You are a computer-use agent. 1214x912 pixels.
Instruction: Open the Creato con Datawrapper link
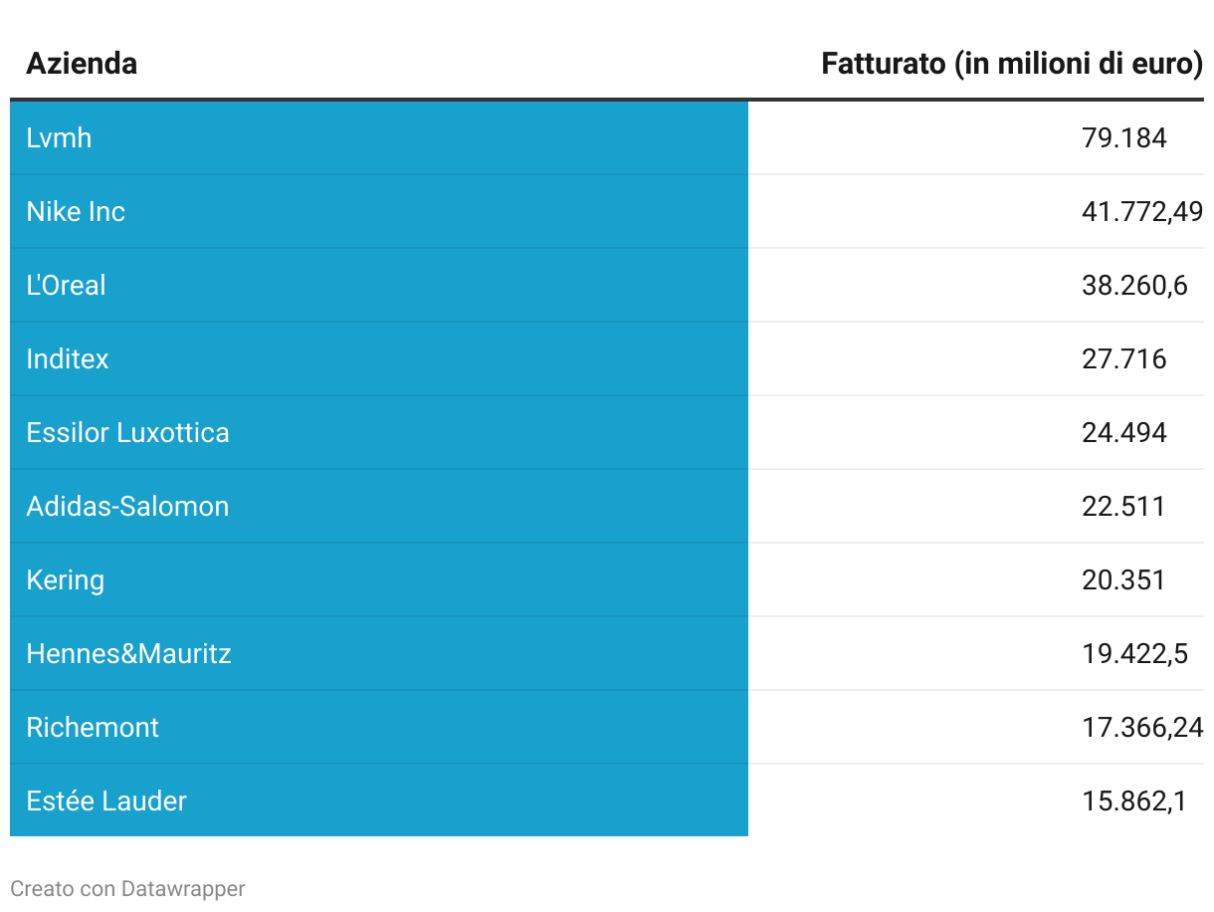127,888
